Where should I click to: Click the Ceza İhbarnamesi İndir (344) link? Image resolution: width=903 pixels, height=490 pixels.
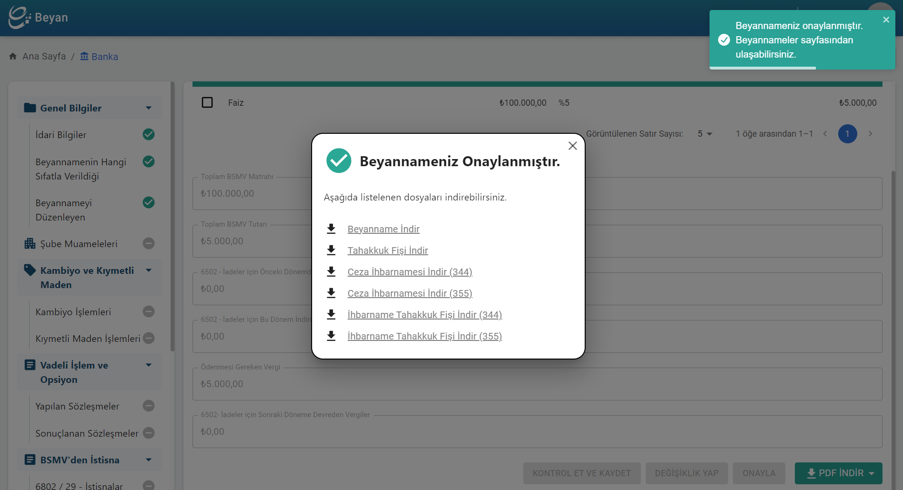coord(410,272)
